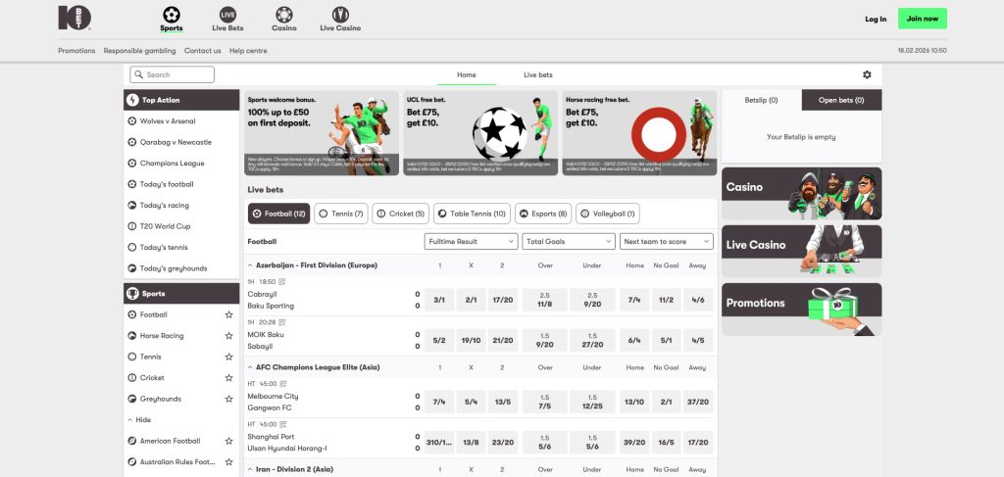Open the Fulltime Result dropdown
This screenshot has height=477, width=1004.
471,242
